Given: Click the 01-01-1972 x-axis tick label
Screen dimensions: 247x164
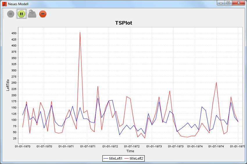Looking at the screenshot, I should pyautogui.click(x=109, y=146).
